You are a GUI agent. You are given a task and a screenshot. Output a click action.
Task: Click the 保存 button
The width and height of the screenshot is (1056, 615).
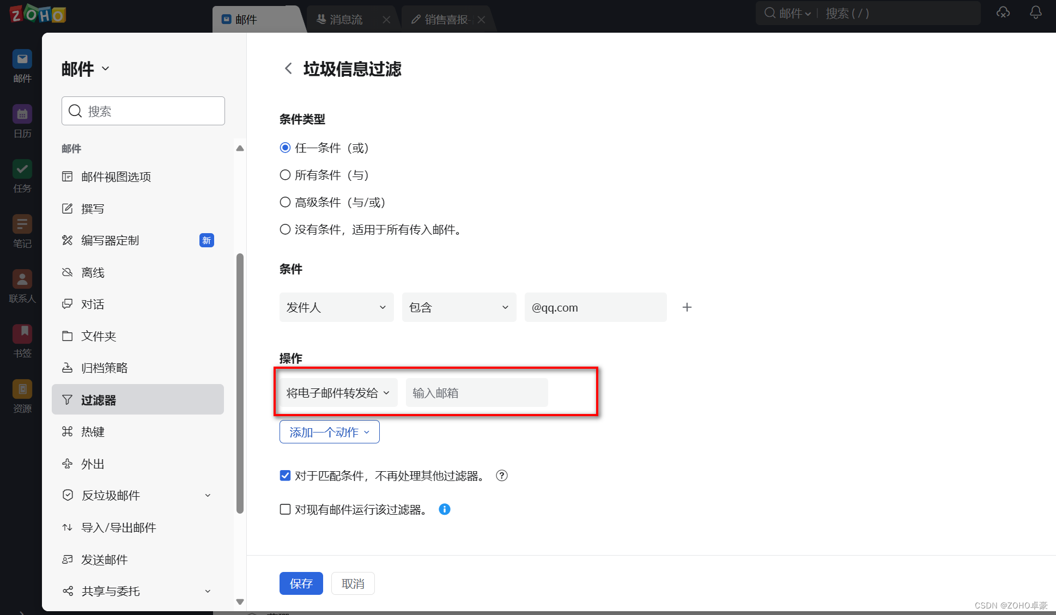pos(301,583)
